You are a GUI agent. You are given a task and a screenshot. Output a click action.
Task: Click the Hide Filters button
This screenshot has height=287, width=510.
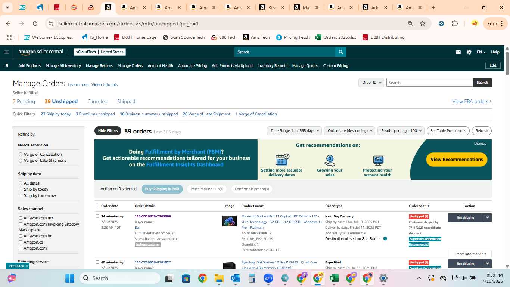108,131
